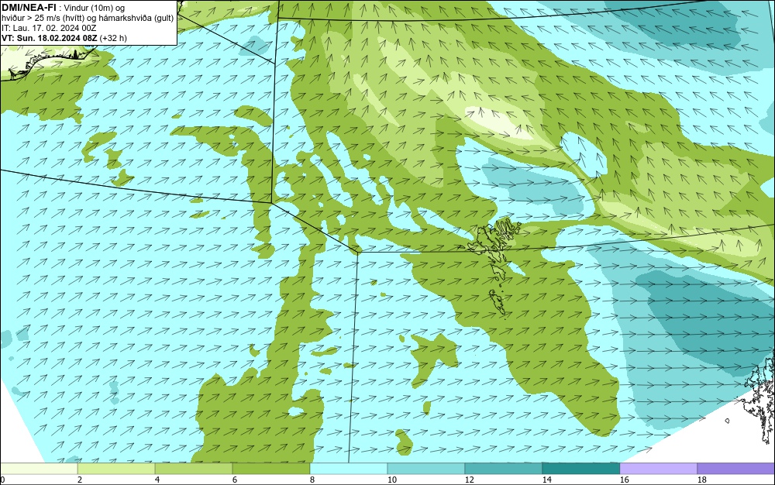Click the legend scale value 2
This screenshot has width=775, height=485.
(x=80, y=480)
